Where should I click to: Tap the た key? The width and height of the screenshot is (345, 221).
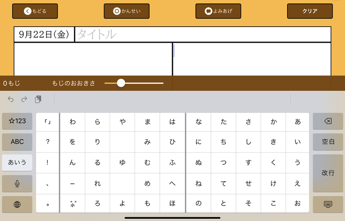click(224, 122)
